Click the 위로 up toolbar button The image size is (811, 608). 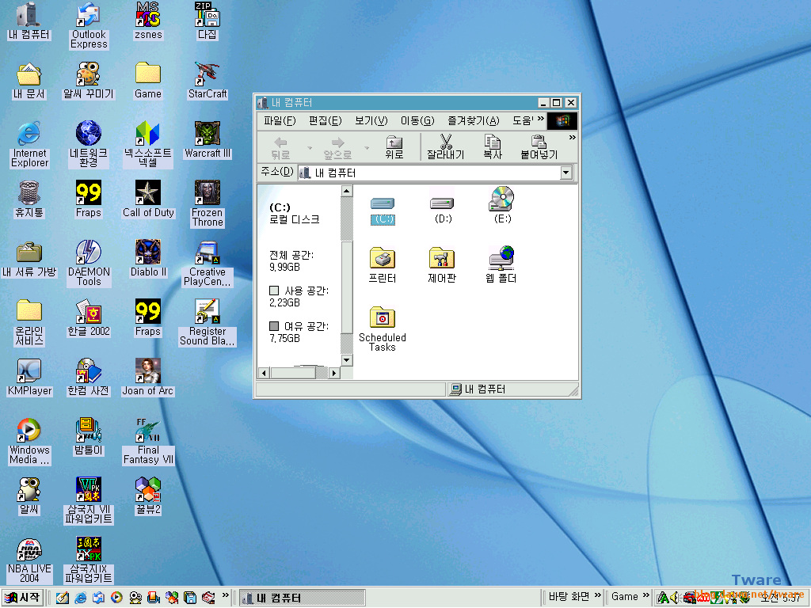coord(394,148)
